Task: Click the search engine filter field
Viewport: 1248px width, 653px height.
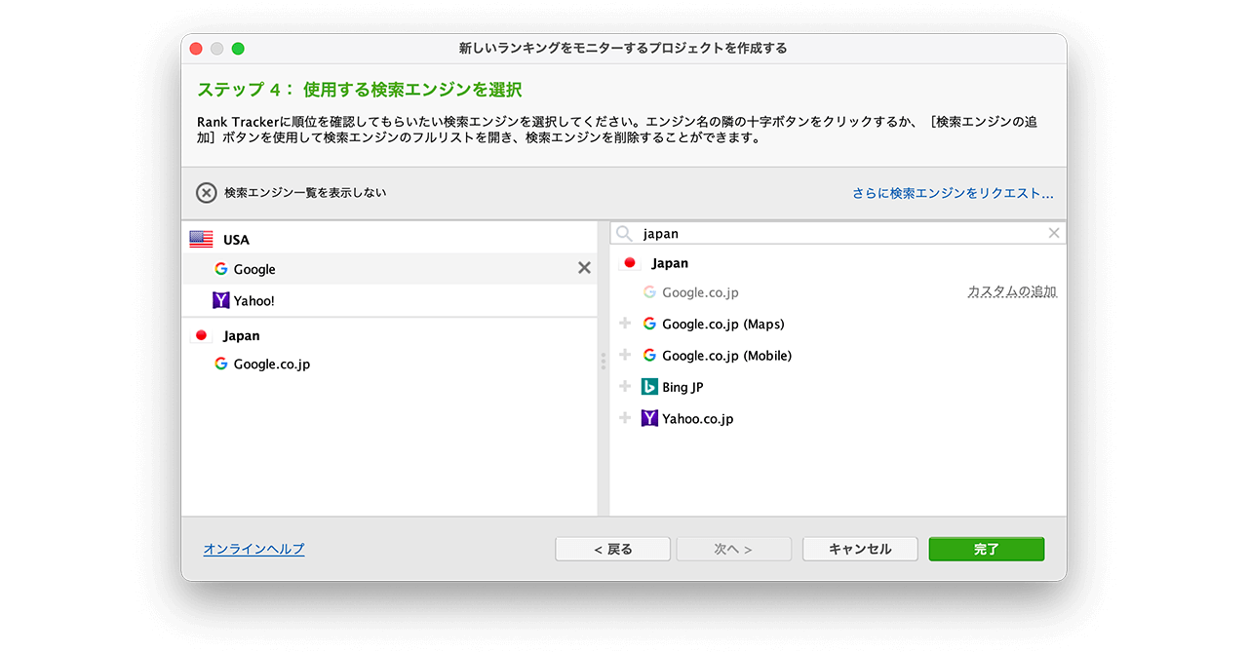Action: [838, 234]
